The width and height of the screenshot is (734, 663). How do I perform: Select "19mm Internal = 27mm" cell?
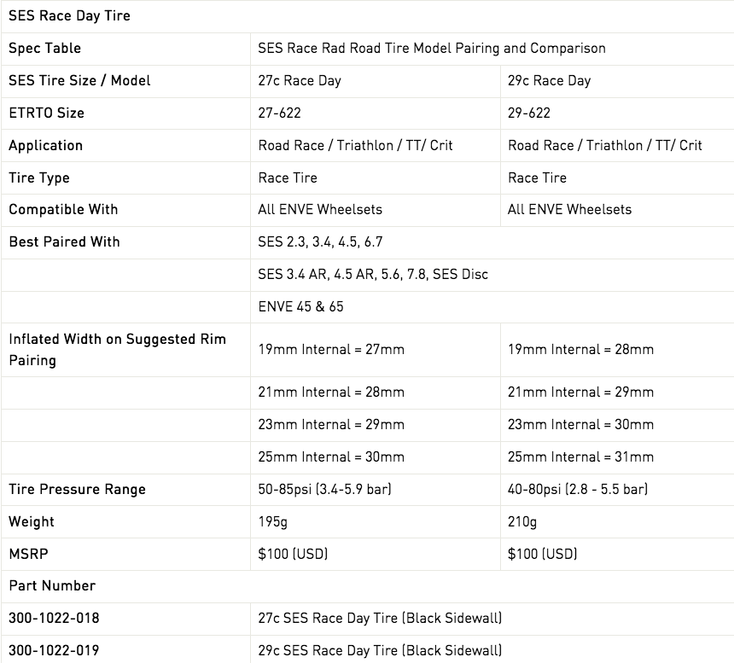331,349
